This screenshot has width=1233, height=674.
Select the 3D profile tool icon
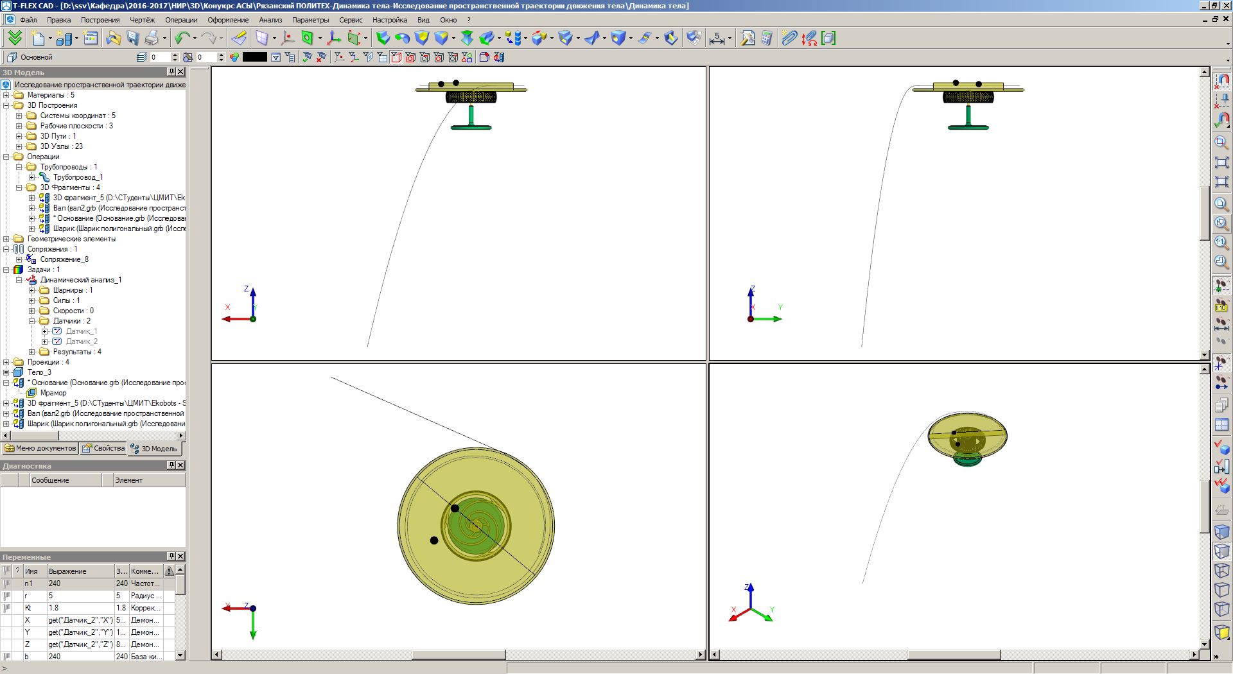(x=308, y=38)
